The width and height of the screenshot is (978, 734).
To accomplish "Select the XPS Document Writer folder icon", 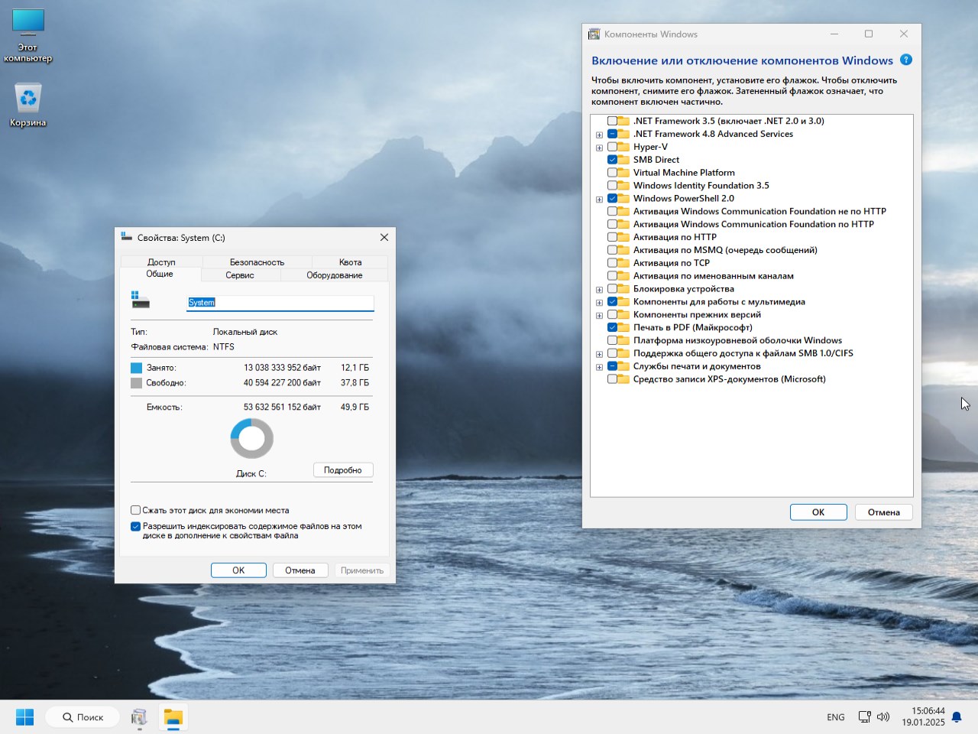I will (x=624, y=379).
